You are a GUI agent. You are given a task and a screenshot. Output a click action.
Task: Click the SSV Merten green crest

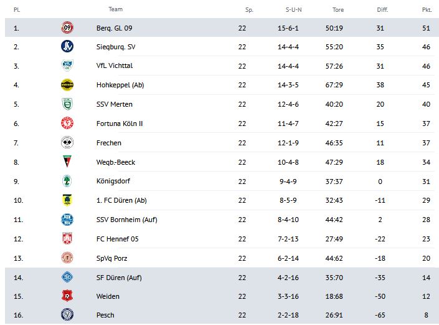point(67,104)
